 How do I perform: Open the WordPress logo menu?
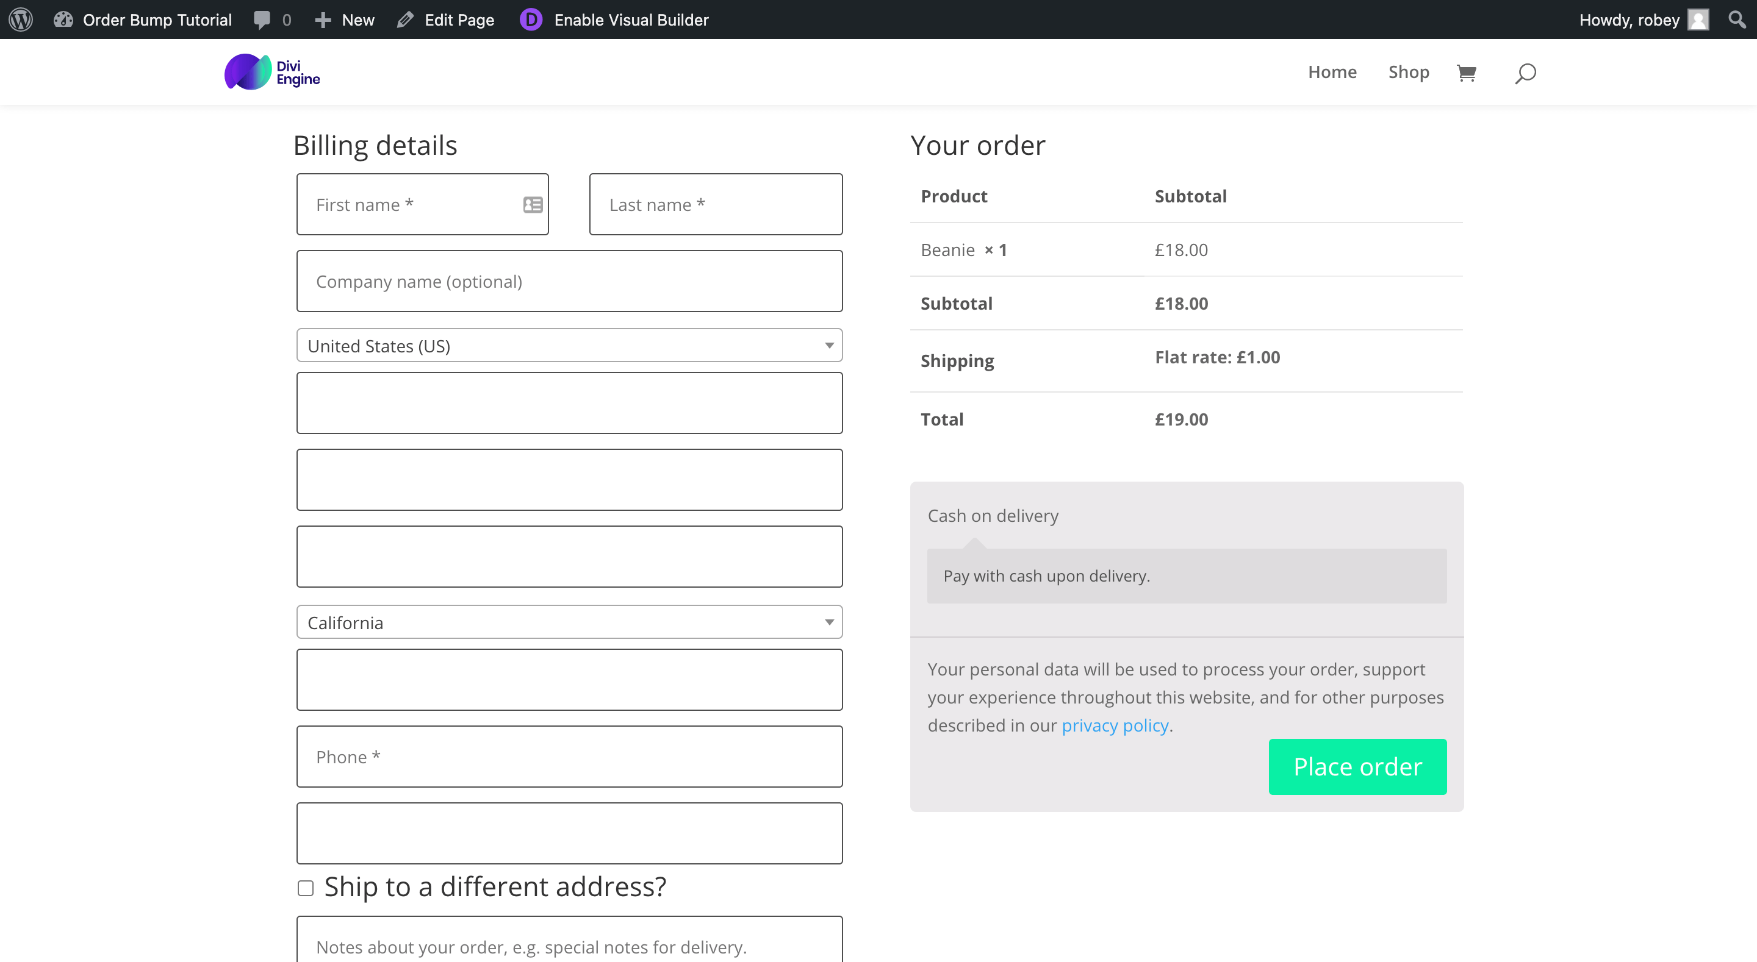pos(21,19)
